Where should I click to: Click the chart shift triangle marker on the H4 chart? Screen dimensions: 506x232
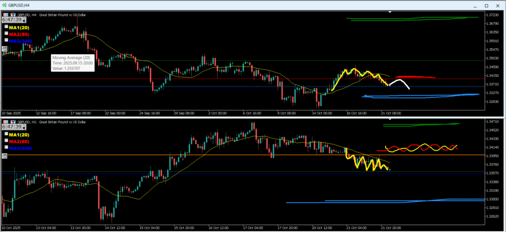(390, 12)
